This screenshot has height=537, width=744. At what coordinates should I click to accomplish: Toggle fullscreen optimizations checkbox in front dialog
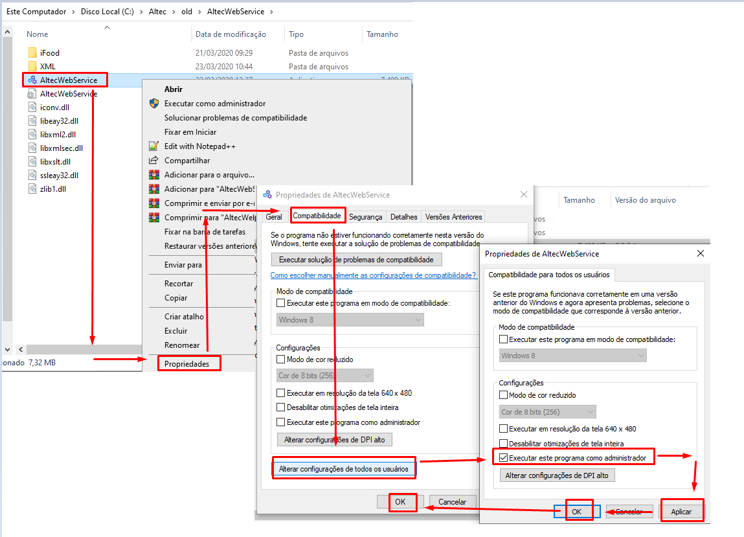pyautogui.click(x=503, y=444)
